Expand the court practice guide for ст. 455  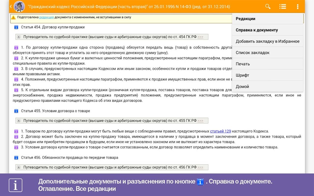pos(19,121)
